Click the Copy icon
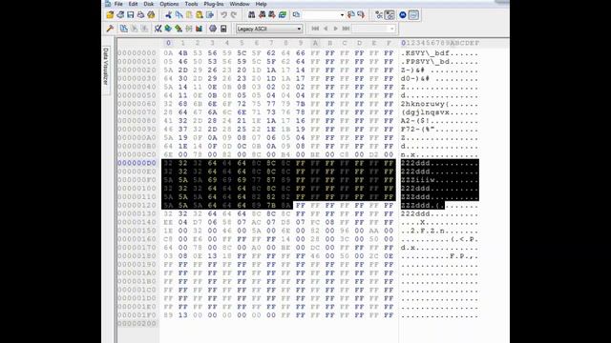The height and width of the screenshot is (343, 611). click(x=179, y=15)
